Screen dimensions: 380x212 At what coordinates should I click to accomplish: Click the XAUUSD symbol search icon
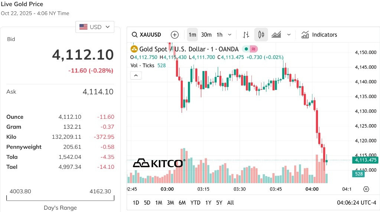pyautogui.click(x=134, y=35)
